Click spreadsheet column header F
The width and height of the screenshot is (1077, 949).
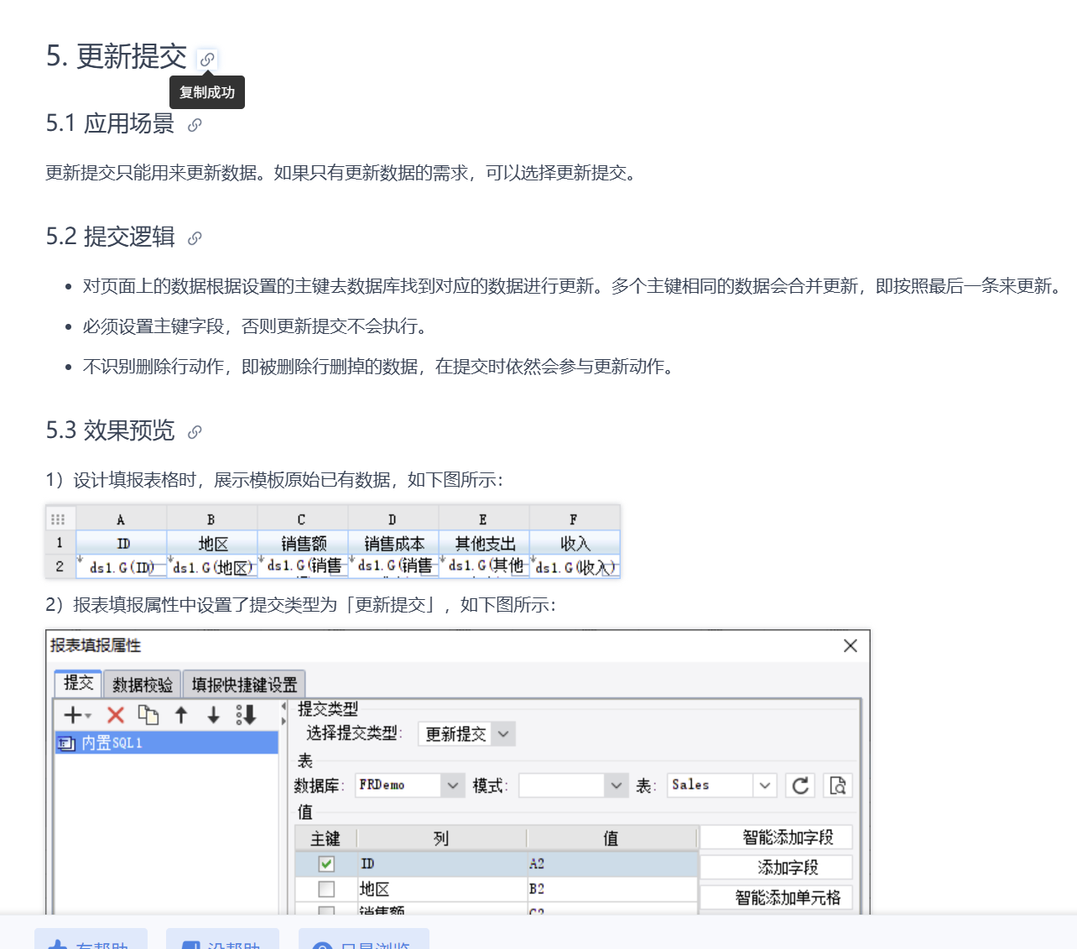pyautogui.click(x=575, y=519)
